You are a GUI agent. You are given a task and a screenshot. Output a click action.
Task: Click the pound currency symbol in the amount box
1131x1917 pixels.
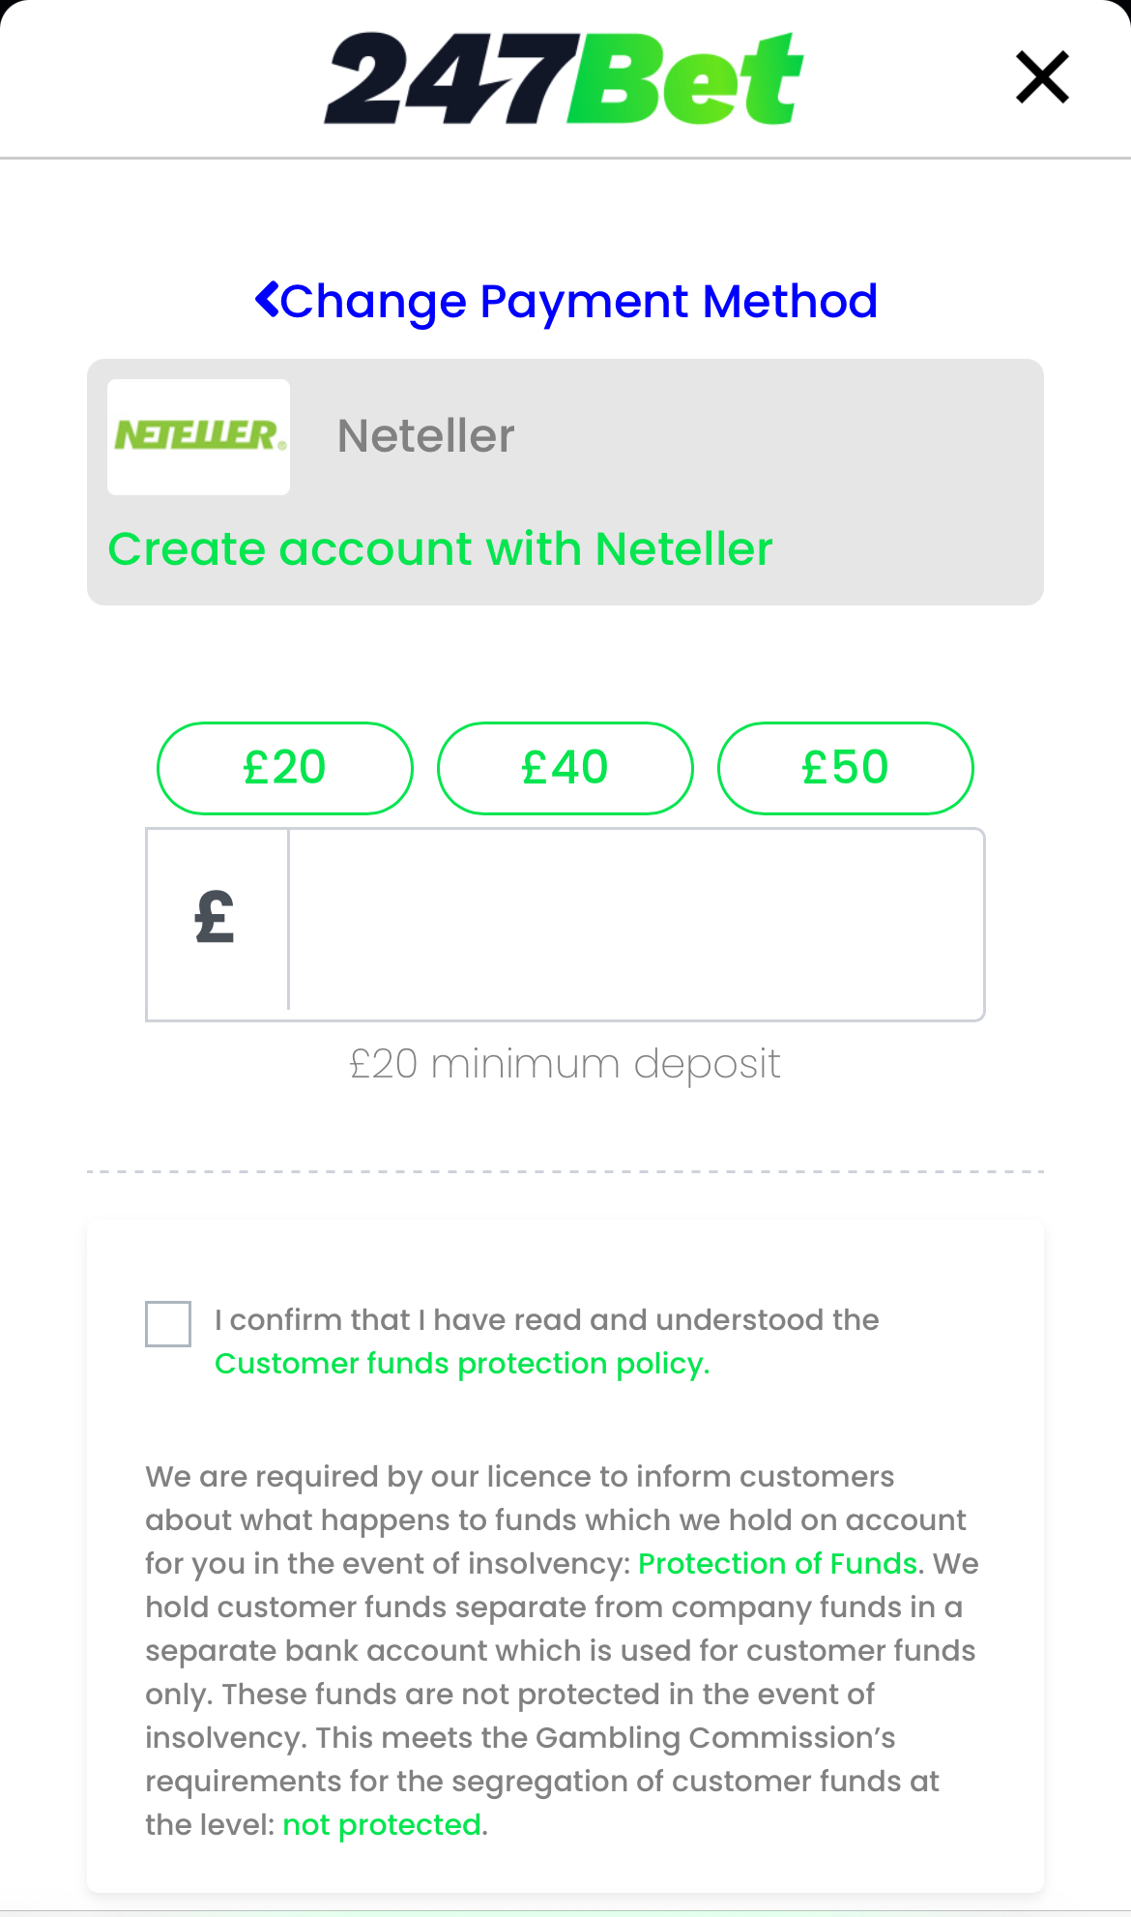pos(215,918)
